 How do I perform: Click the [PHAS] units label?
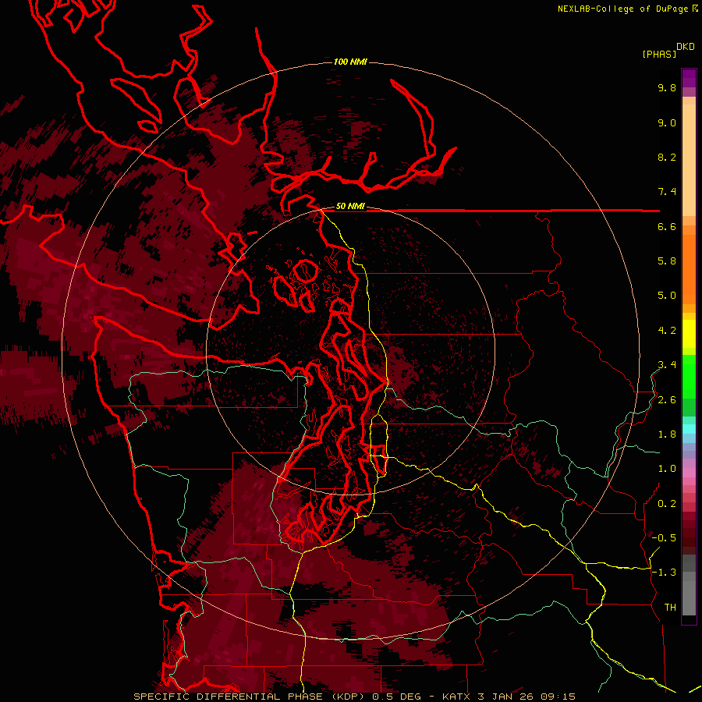click(659, 55)
